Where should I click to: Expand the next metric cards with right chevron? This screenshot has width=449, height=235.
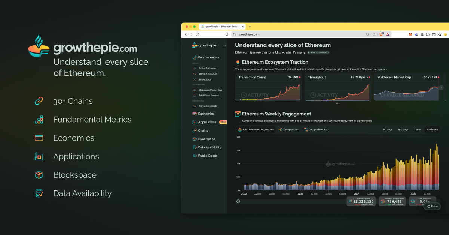point(442,87)
